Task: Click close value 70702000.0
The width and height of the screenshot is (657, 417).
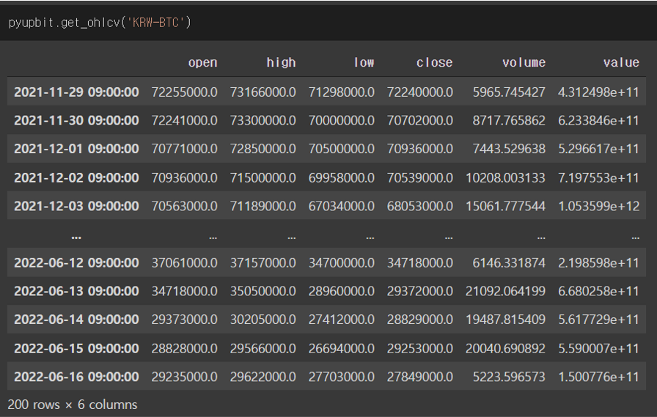Action: pos(420,121)
